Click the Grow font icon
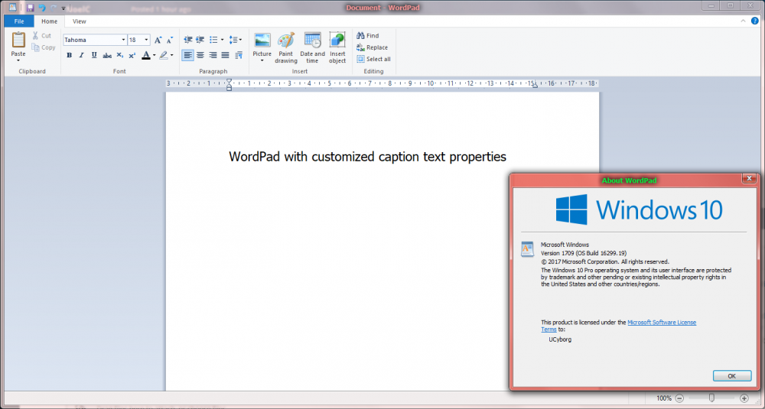Screen dimensions: 765x409 pos(158,40)
